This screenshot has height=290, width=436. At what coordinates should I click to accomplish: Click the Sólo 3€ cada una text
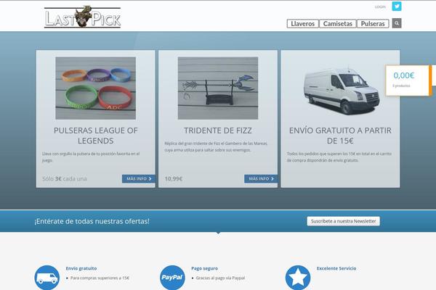[65, 179]
